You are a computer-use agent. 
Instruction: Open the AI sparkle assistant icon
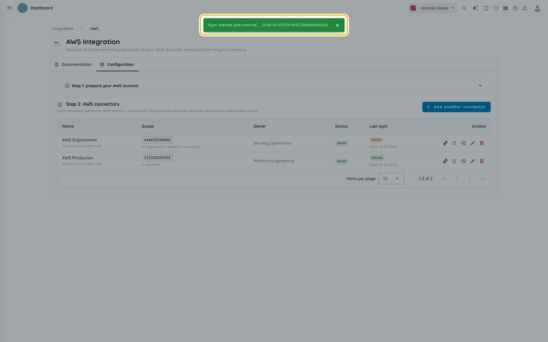tap(475, 8)
